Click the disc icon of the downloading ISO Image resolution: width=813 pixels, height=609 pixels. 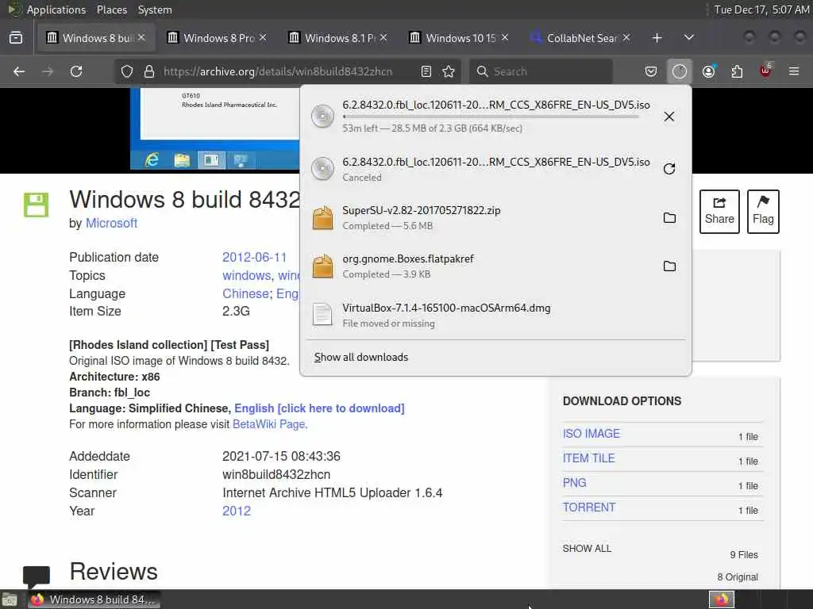tap(322, 117)
